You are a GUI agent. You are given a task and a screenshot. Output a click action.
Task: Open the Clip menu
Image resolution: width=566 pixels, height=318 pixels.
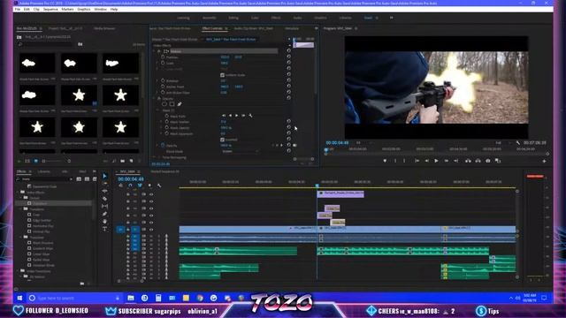click(36, 9)
